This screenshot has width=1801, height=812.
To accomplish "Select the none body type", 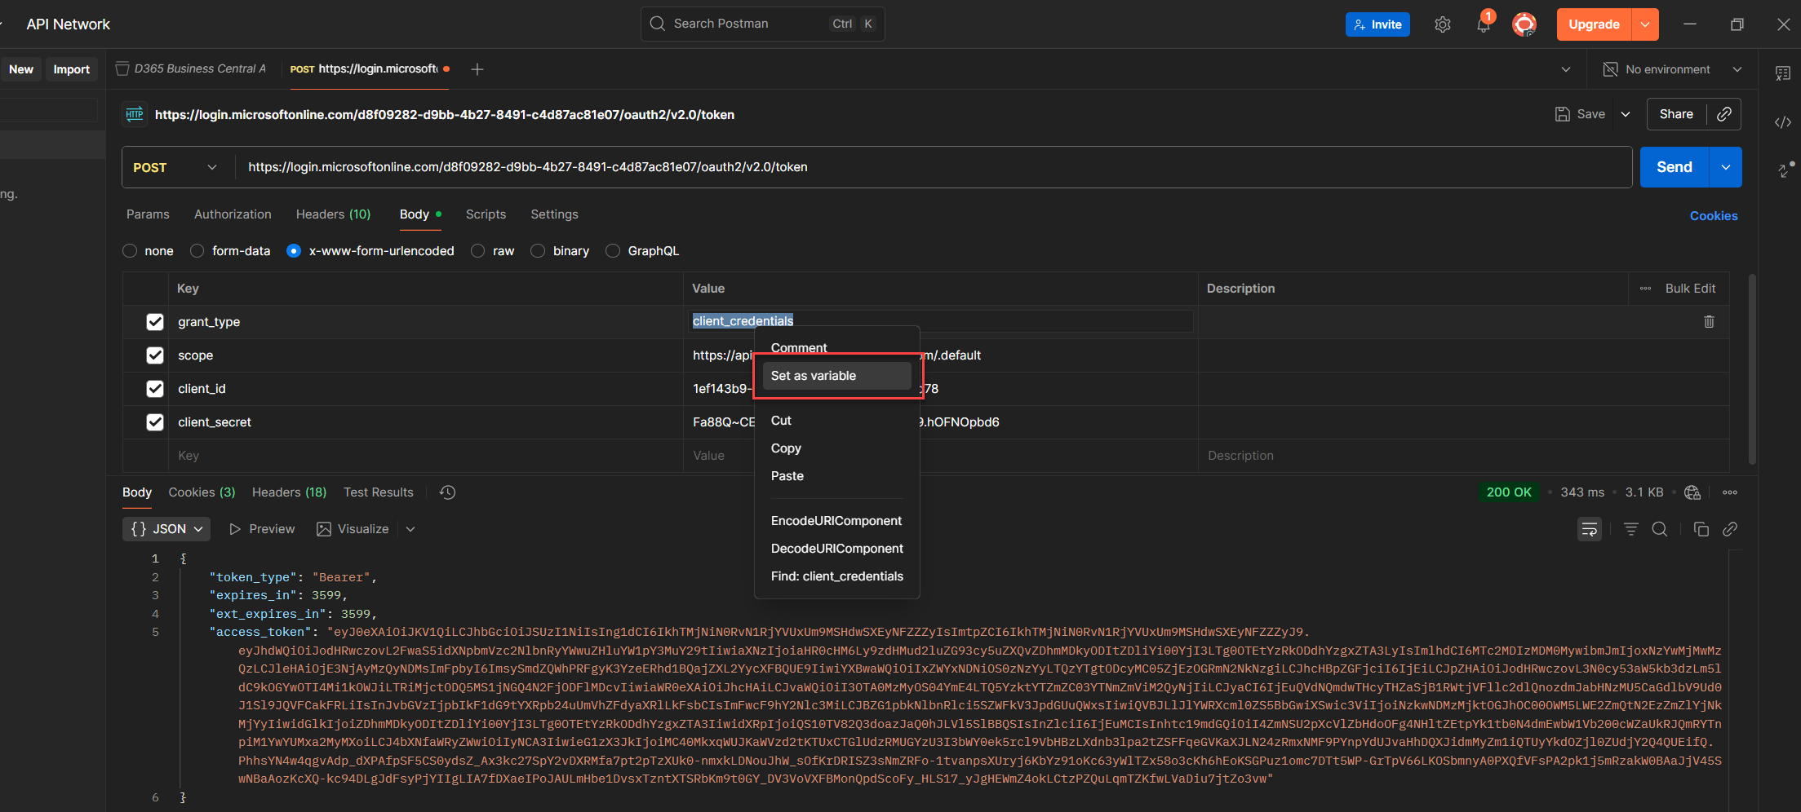I will [130, 251].
